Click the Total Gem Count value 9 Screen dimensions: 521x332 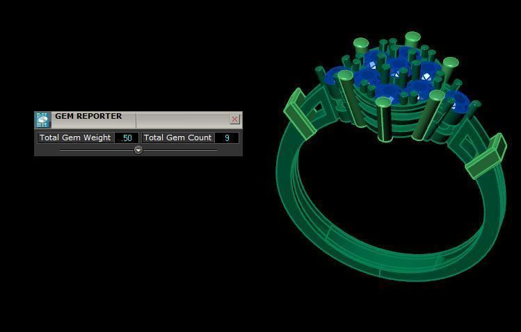click(227, 138)
